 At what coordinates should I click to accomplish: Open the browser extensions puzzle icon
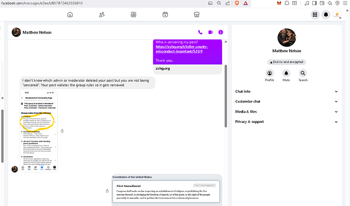(x=287, y=3)
